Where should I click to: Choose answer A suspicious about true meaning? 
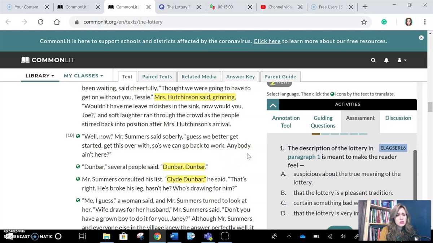346,178
